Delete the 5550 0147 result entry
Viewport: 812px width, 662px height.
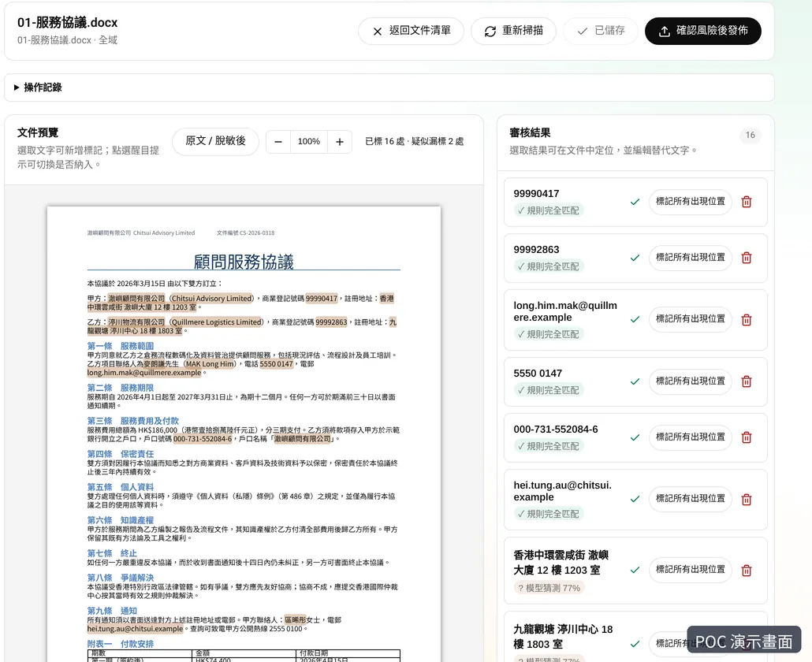pos(747,381)
